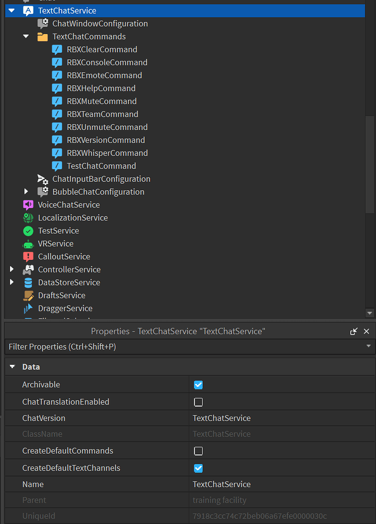Collapse the TextChatCommands folder
376x524 pixels.
[26, 36]
